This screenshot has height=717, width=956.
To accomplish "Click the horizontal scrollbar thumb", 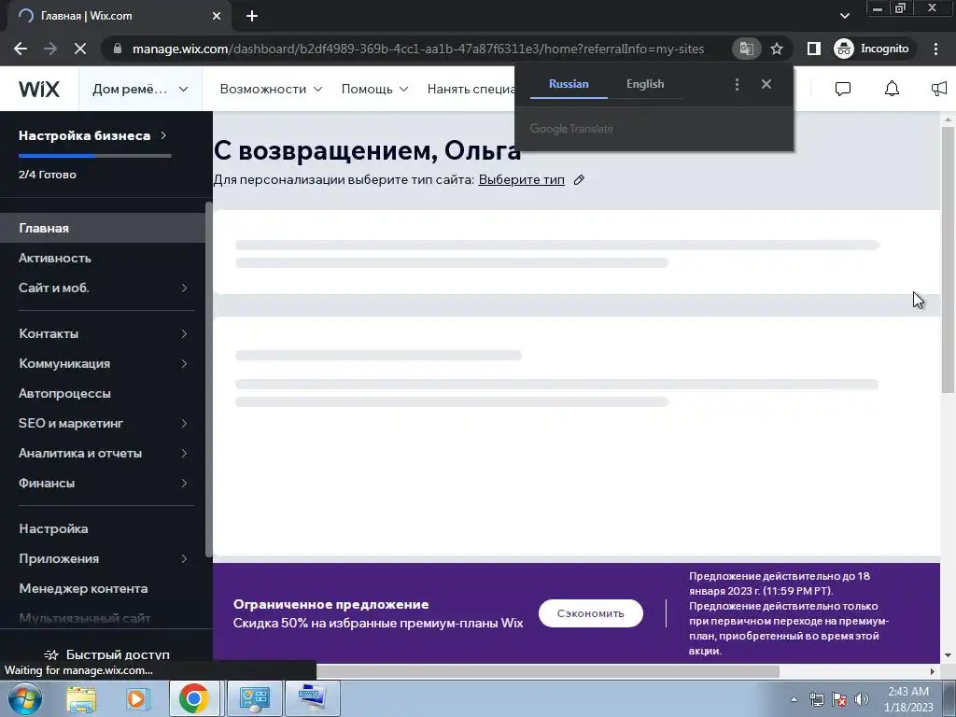I will point(547,672).
